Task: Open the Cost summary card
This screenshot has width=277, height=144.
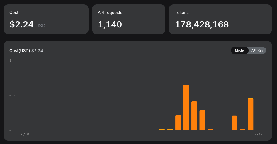Action: [46, 19]
